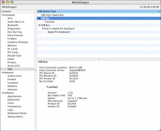Open Extensions under Software
This screenshot has height=131, width=161.
coord(13,100)
